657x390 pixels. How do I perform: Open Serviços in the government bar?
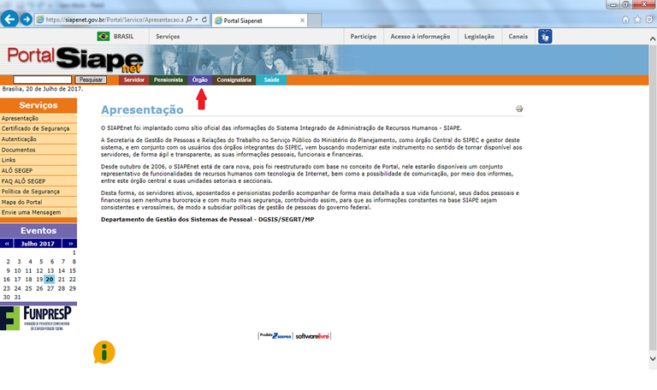[168, 37]
